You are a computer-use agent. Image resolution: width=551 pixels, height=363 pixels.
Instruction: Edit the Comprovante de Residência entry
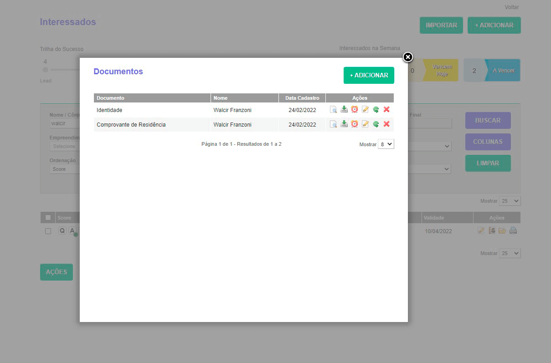tap(365, 124)
